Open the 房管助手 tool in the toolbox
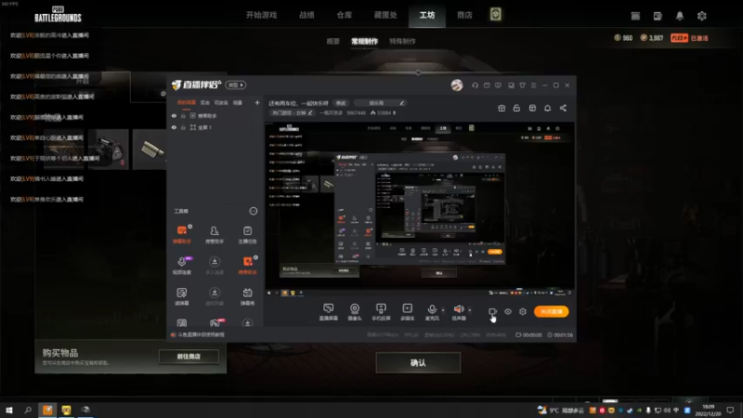This screenshot has width=743, height=418. 215,235
